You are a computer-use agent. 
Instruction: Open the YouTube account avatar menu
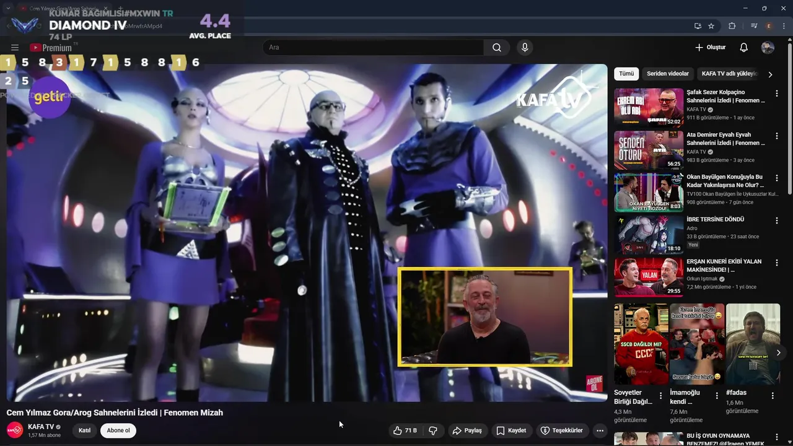click(768, 48)
